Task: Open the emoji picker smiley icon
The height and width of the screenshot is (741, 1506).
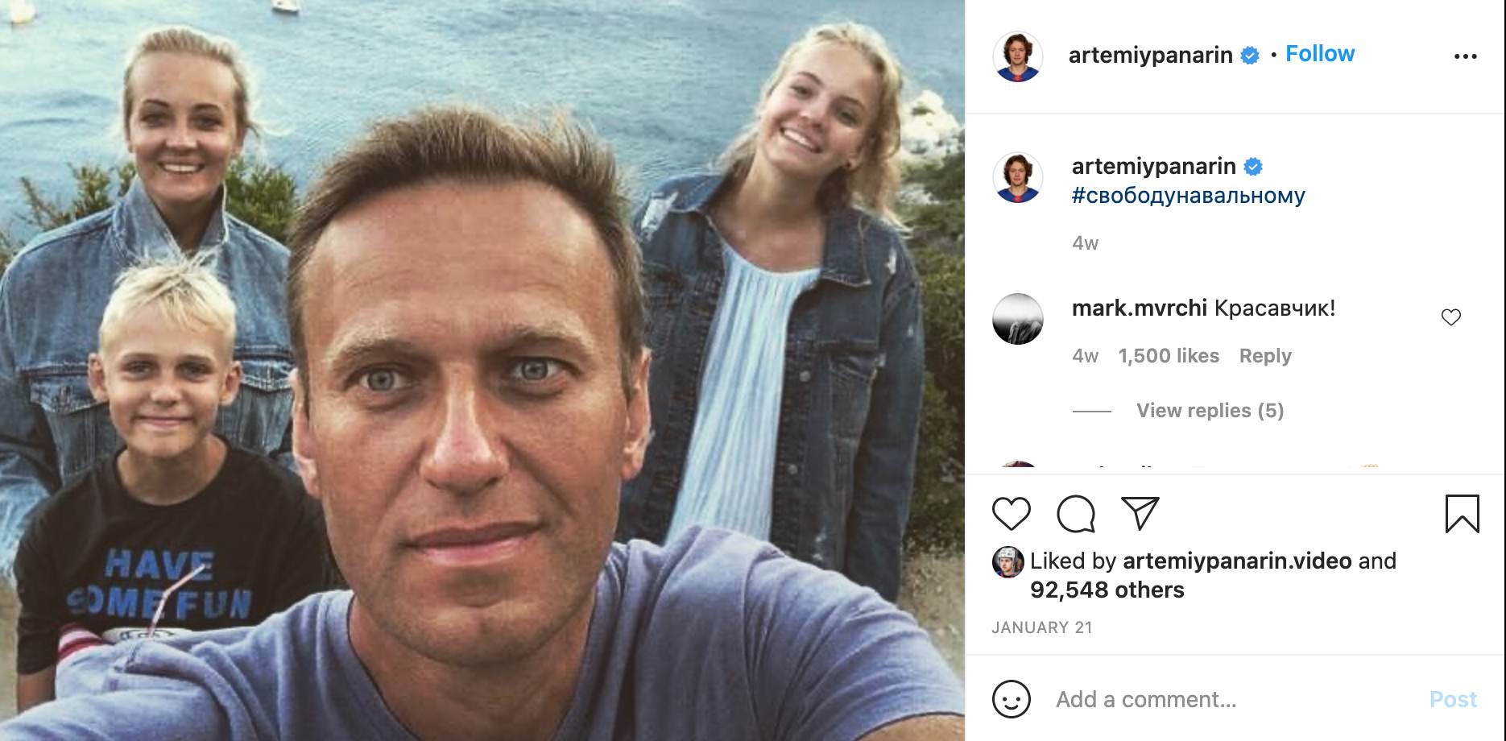Action: [x=1012, y=699]
